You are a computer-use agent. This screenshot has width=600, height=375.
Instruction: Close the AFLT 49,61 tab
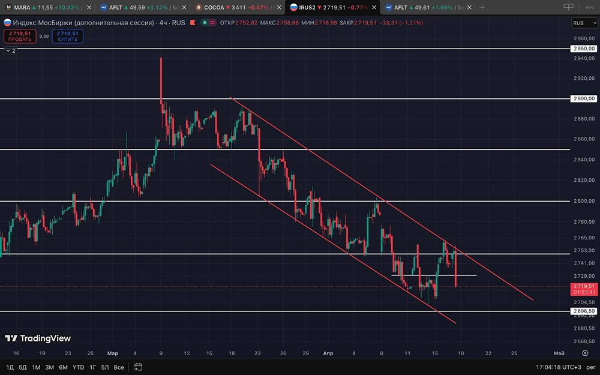point(469,7)
